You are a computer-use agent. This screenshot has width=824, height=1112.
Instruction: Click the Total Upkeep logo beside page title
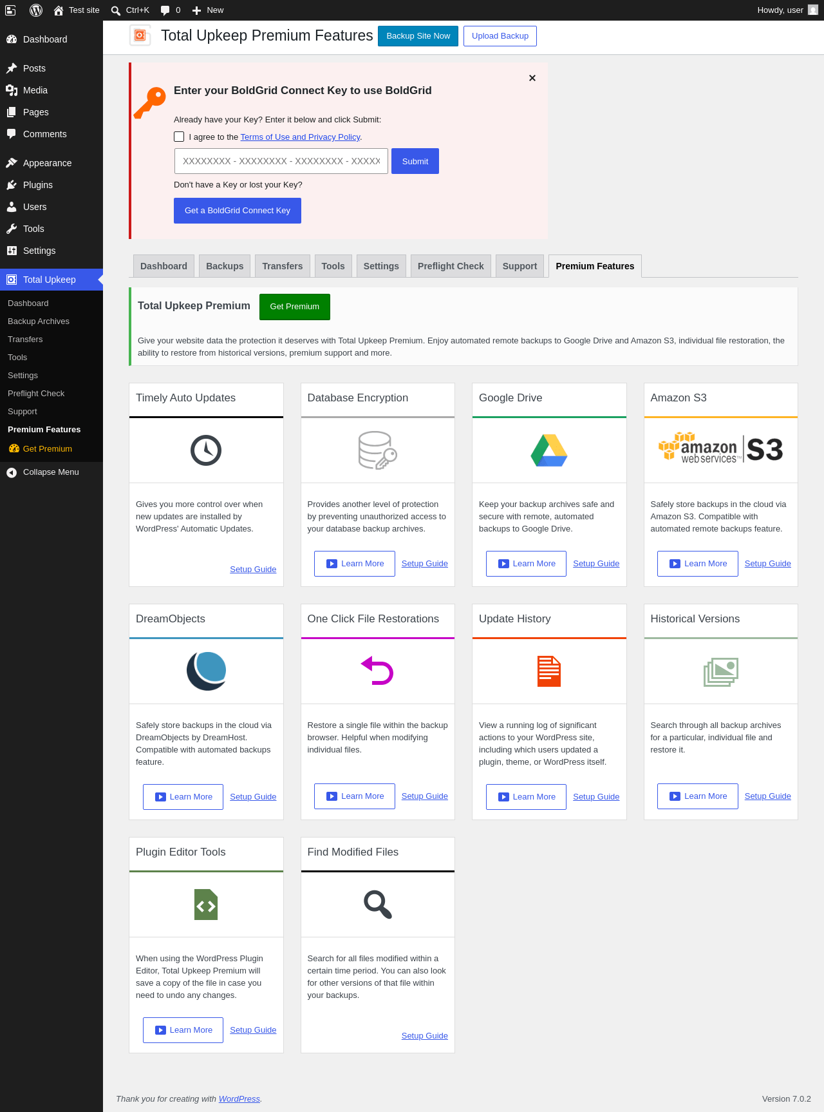[140, 35]
